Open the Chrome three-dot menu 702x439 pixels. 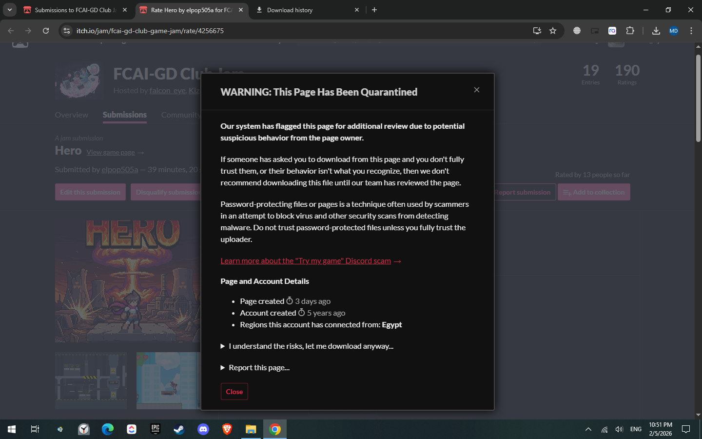691,31
